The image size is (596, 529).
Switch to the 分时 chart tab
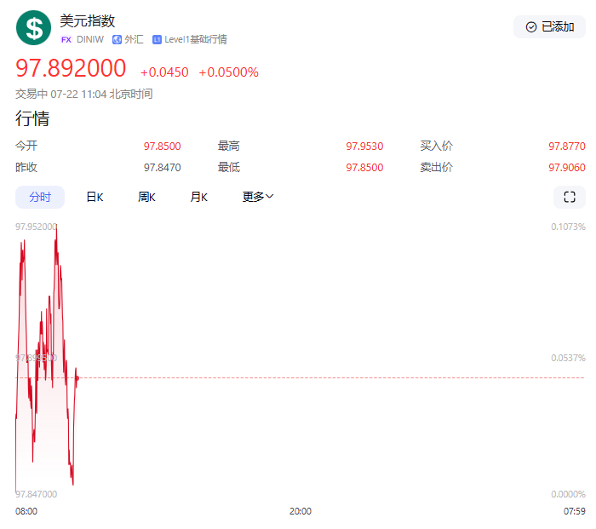[x=40, y=197]
